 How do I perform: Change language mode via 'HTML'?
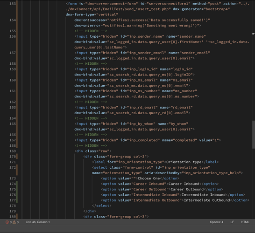(245, 222)
